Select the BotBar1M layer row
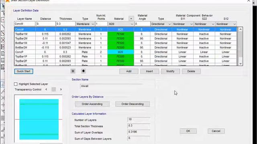257x144 pixels. tap(126, 43)
